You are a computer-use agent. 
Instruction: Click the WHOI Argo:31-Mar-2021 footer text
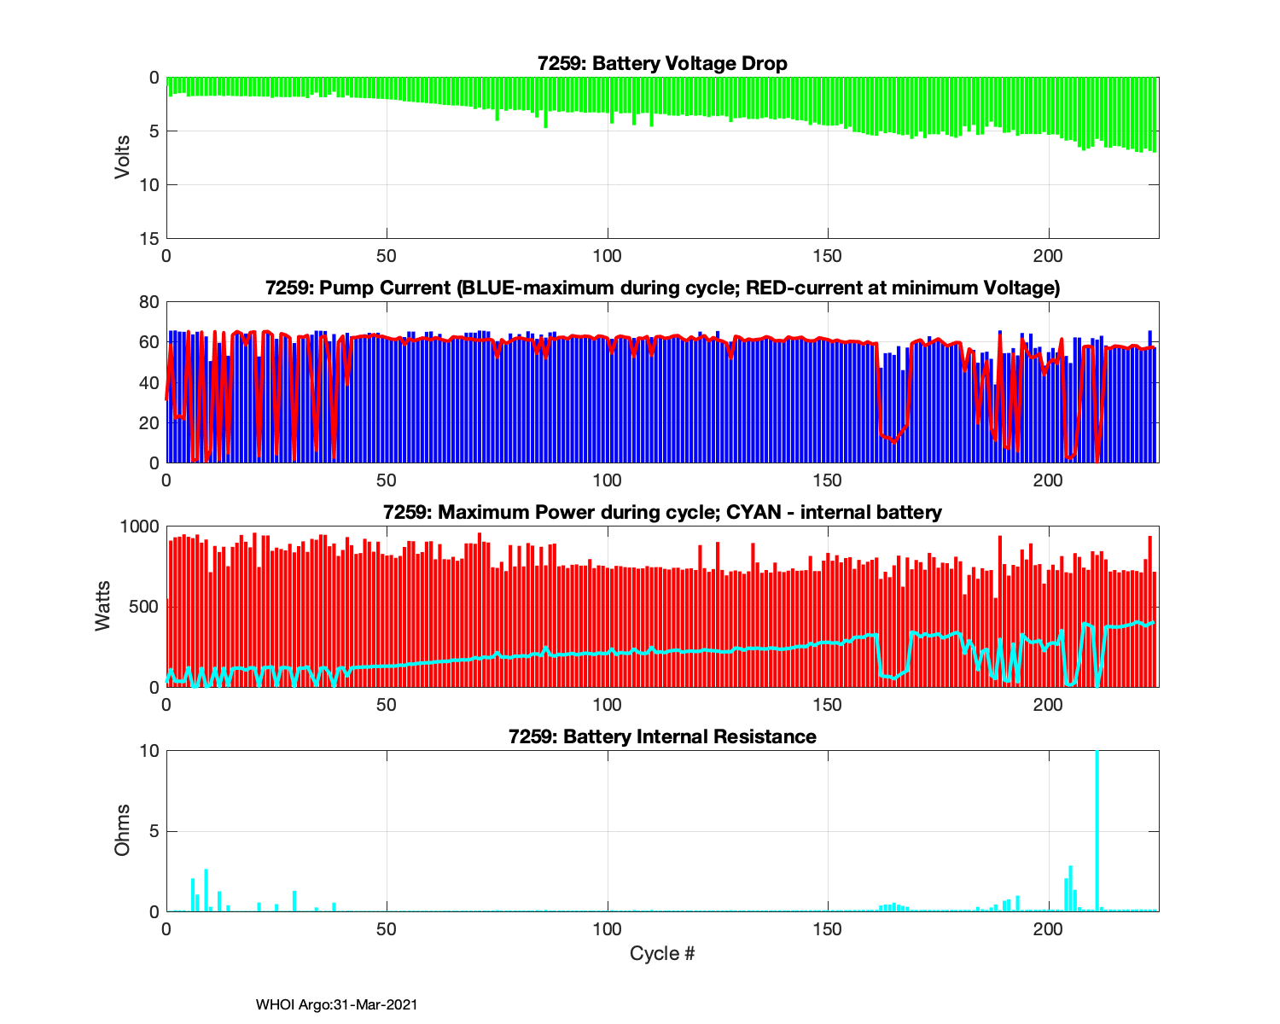pyautogui.click(x=336, y=1004)
